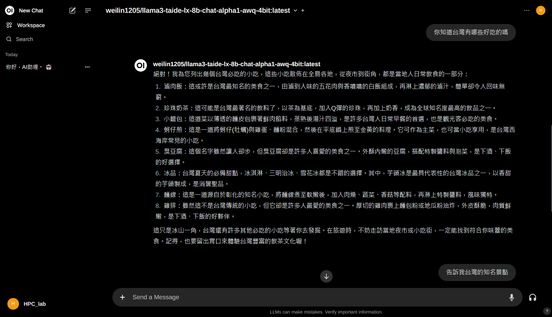Click list item 雞排 in the response
552x317 pixels.
click(335, 211)
